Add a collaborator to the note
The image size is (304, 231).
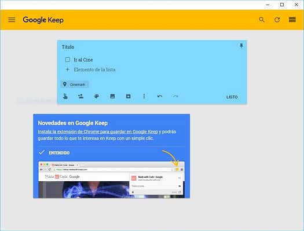(x=80, y=96)
